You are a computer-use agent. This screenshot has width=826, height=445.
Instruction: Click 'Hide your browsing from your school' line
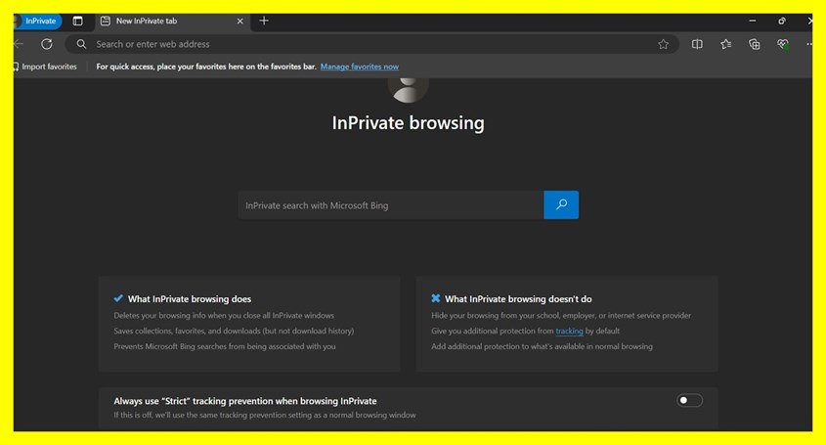coord(561,315)
